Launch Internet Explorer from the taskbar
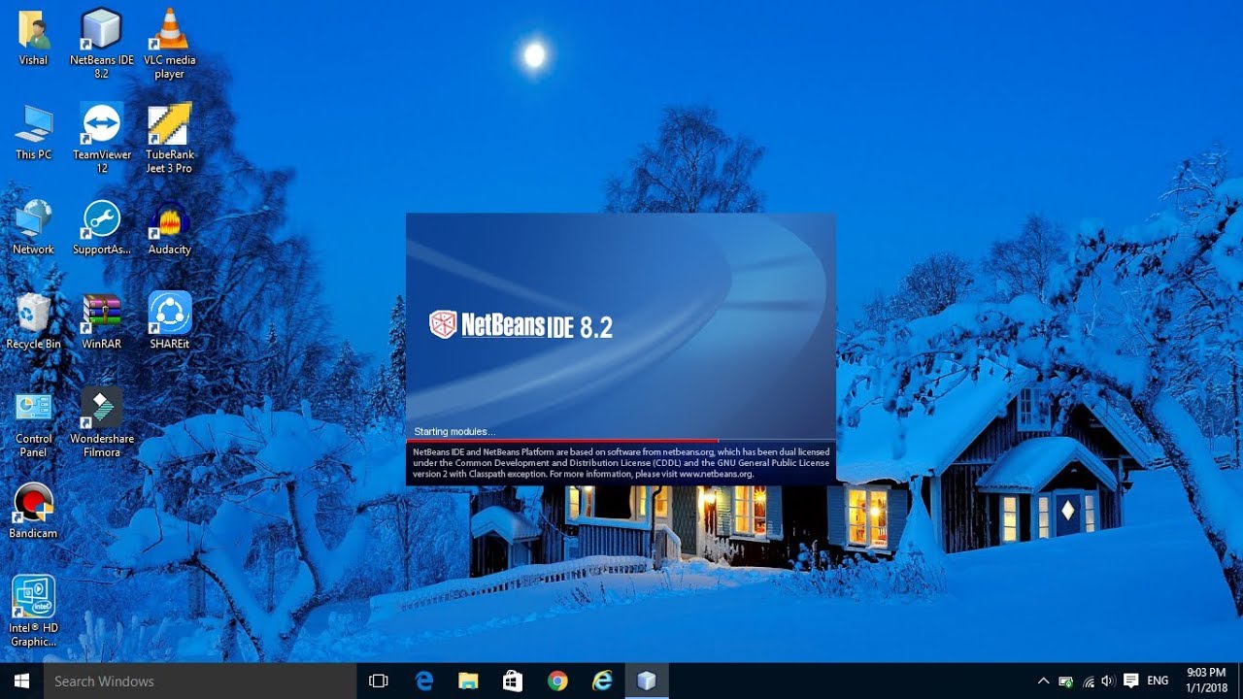Screen dimensions: 1243x699 [x=602, y=681]
